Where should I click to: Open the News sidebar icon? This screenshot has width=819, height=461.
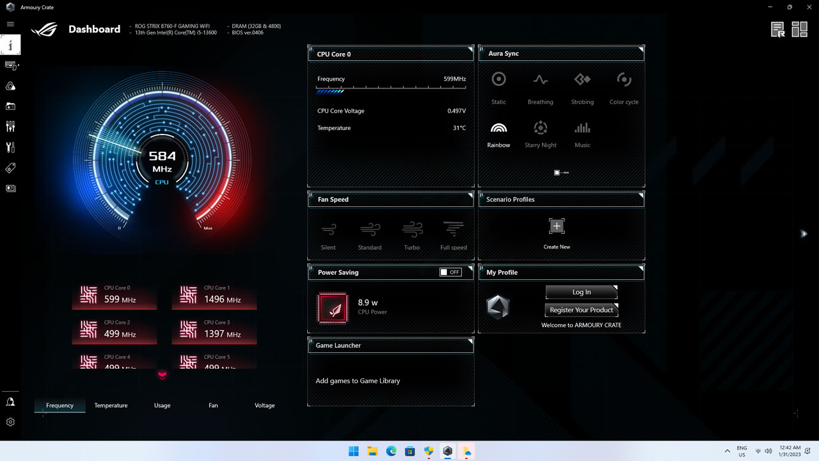click(x=10, y=188)
